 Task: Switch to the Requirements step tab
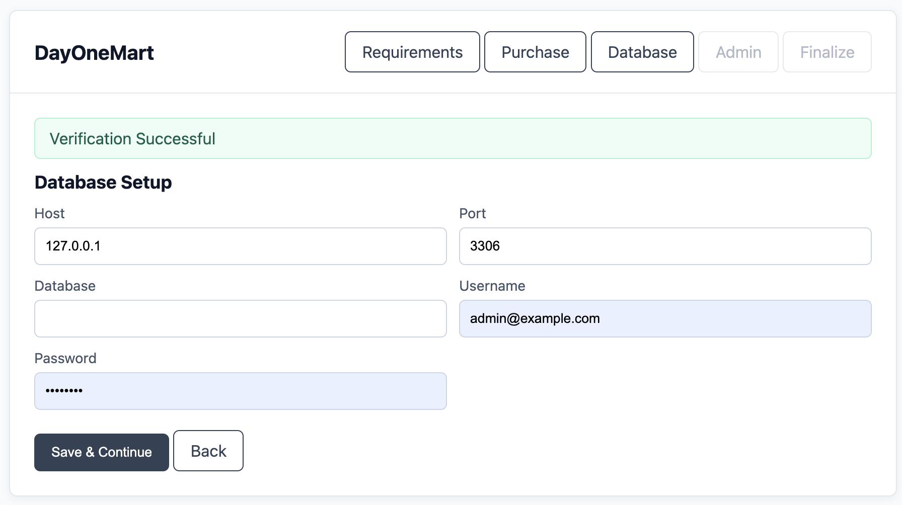[x=412, y=52]
